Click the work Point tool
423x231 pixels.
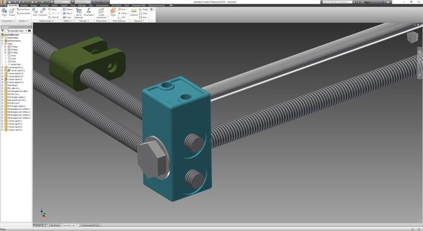(123, 13)
